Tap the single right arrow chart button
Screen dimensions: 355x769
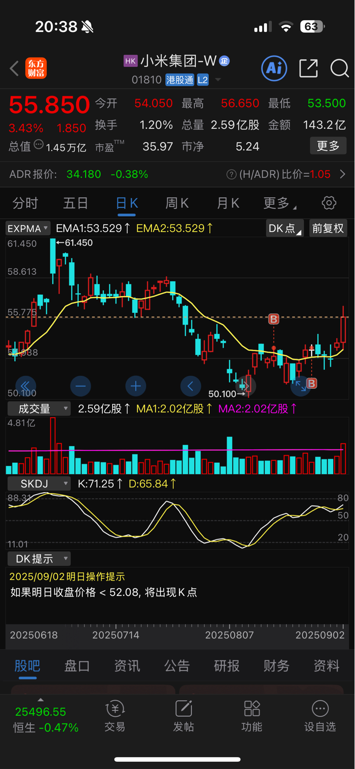click(246, 386)
